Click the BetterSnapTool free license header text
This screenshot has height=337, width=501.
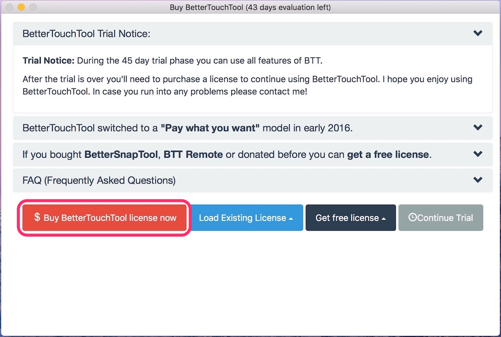[227, 155]
